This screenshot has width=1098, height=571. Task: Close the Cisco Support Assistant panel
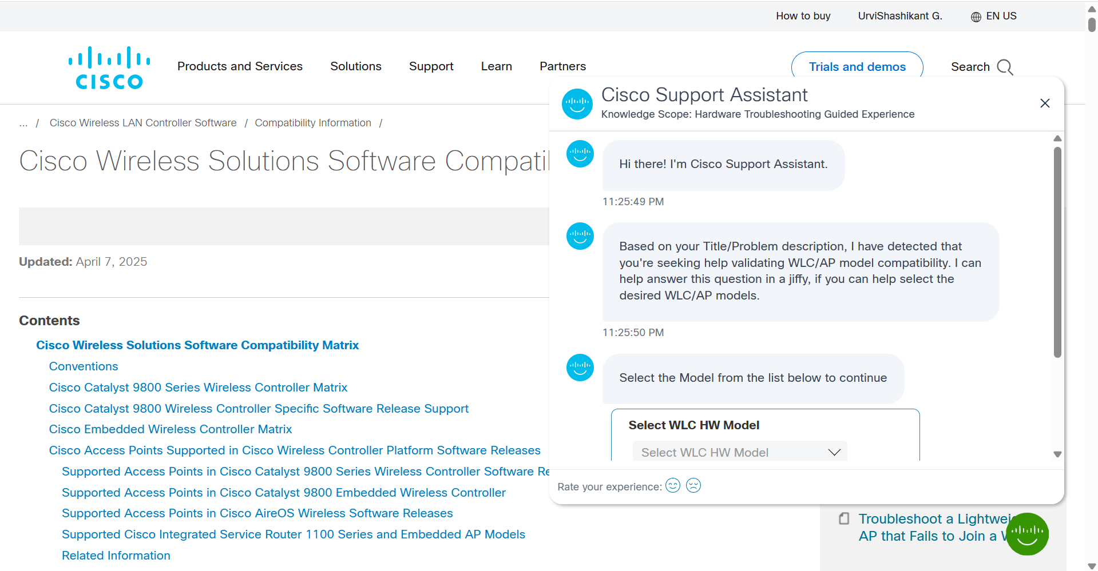(x=1045, y=103)
